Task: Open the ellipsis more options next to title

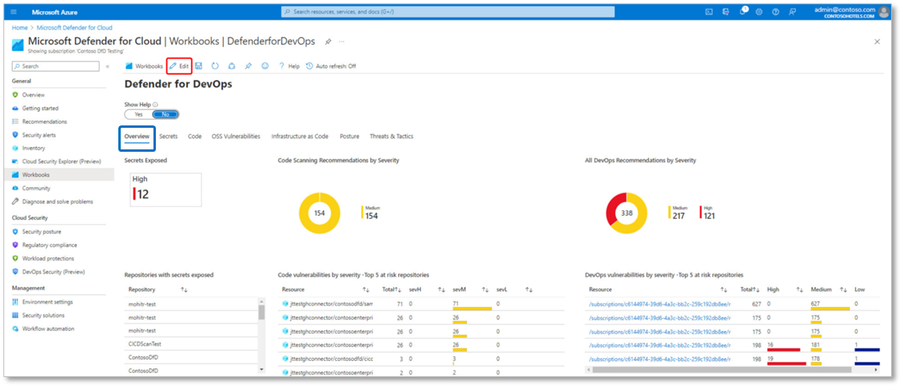Action: [x=342, y=41]
